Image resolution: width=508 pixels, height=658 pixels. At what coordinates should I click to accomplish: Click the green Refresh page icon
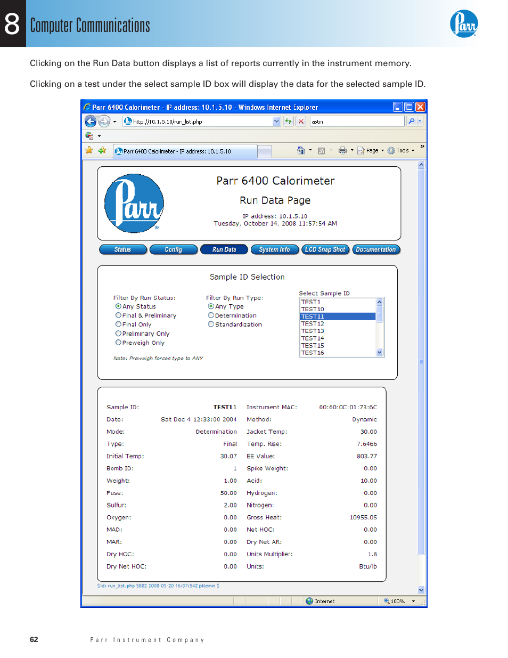pos(288,121)
